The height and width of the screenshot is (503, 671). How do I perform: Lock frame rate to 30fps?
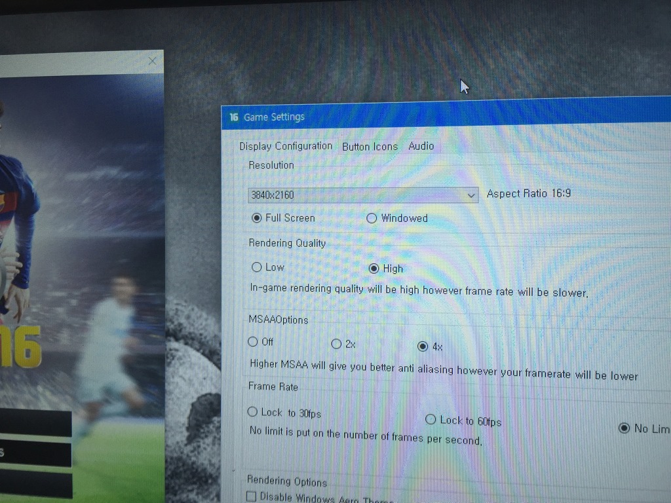click(x=252, y=411)
